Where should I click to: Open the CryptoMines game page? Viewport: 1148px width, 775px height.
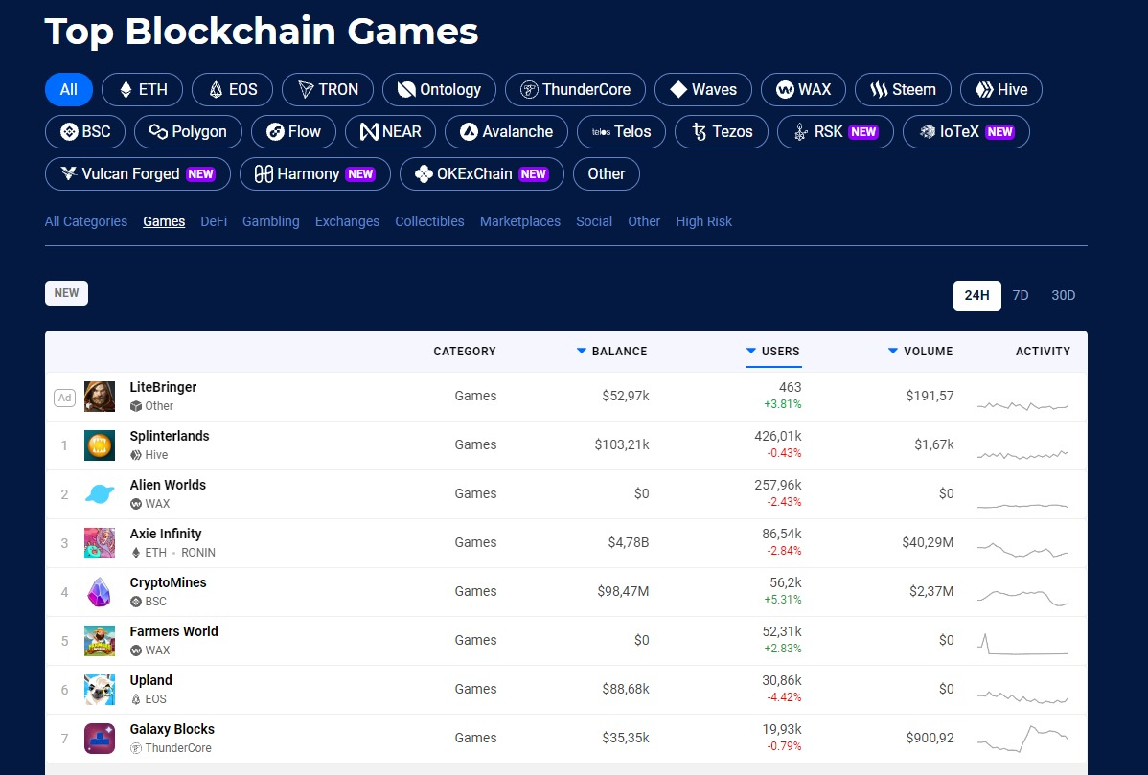[168, 583]
